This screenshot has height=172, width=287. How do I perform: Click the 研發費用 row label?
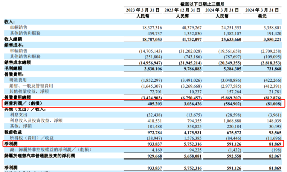[18, 80]
